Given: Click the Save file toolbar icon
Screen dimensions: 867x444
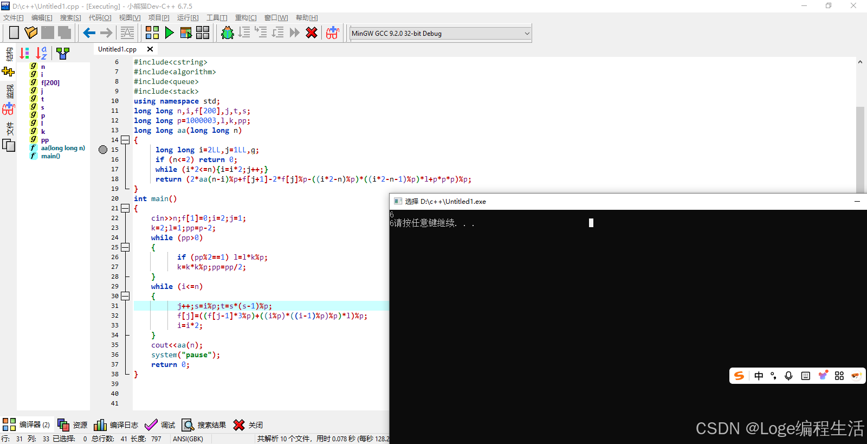Looking at the screenshot, I should coord(48,33).
